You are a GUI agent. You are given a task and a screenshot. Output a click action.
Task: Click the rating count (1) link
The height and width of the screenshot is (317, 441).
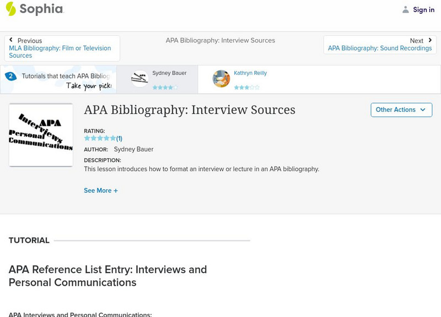point(119,139)
